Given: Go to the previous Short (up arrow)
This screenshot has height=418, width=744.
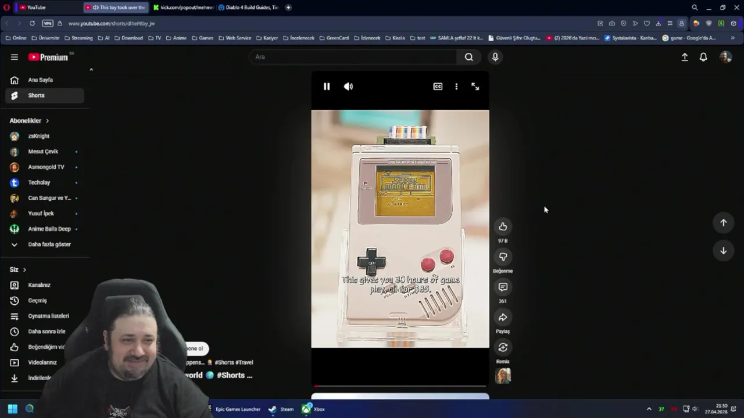Looking at the screenshot, I should pos(723,222).
